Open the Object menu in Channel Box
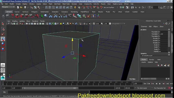The height and width of the screenshot is (98, 174). coord(156,27)
